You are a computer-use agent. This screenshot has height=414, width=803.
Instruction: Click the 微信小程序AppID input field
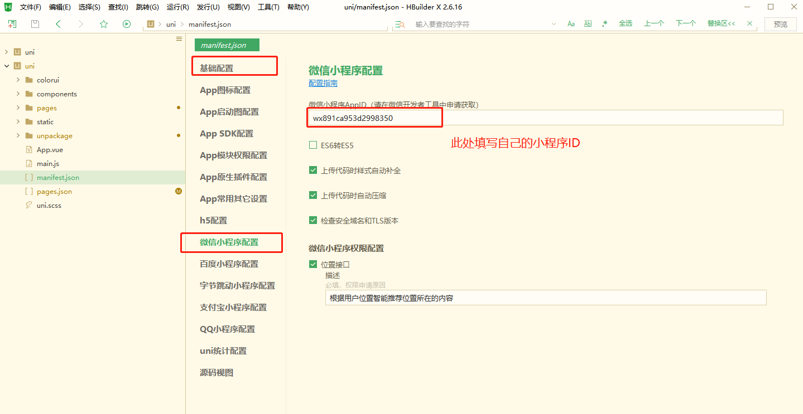546,118
